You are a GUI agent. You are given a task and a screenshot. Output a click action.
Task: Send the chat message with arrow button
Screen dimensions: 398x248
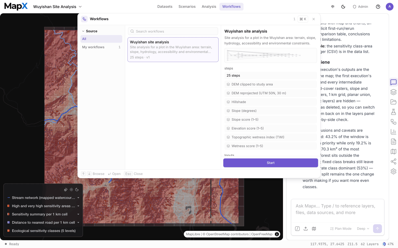(x=377, y=229)
